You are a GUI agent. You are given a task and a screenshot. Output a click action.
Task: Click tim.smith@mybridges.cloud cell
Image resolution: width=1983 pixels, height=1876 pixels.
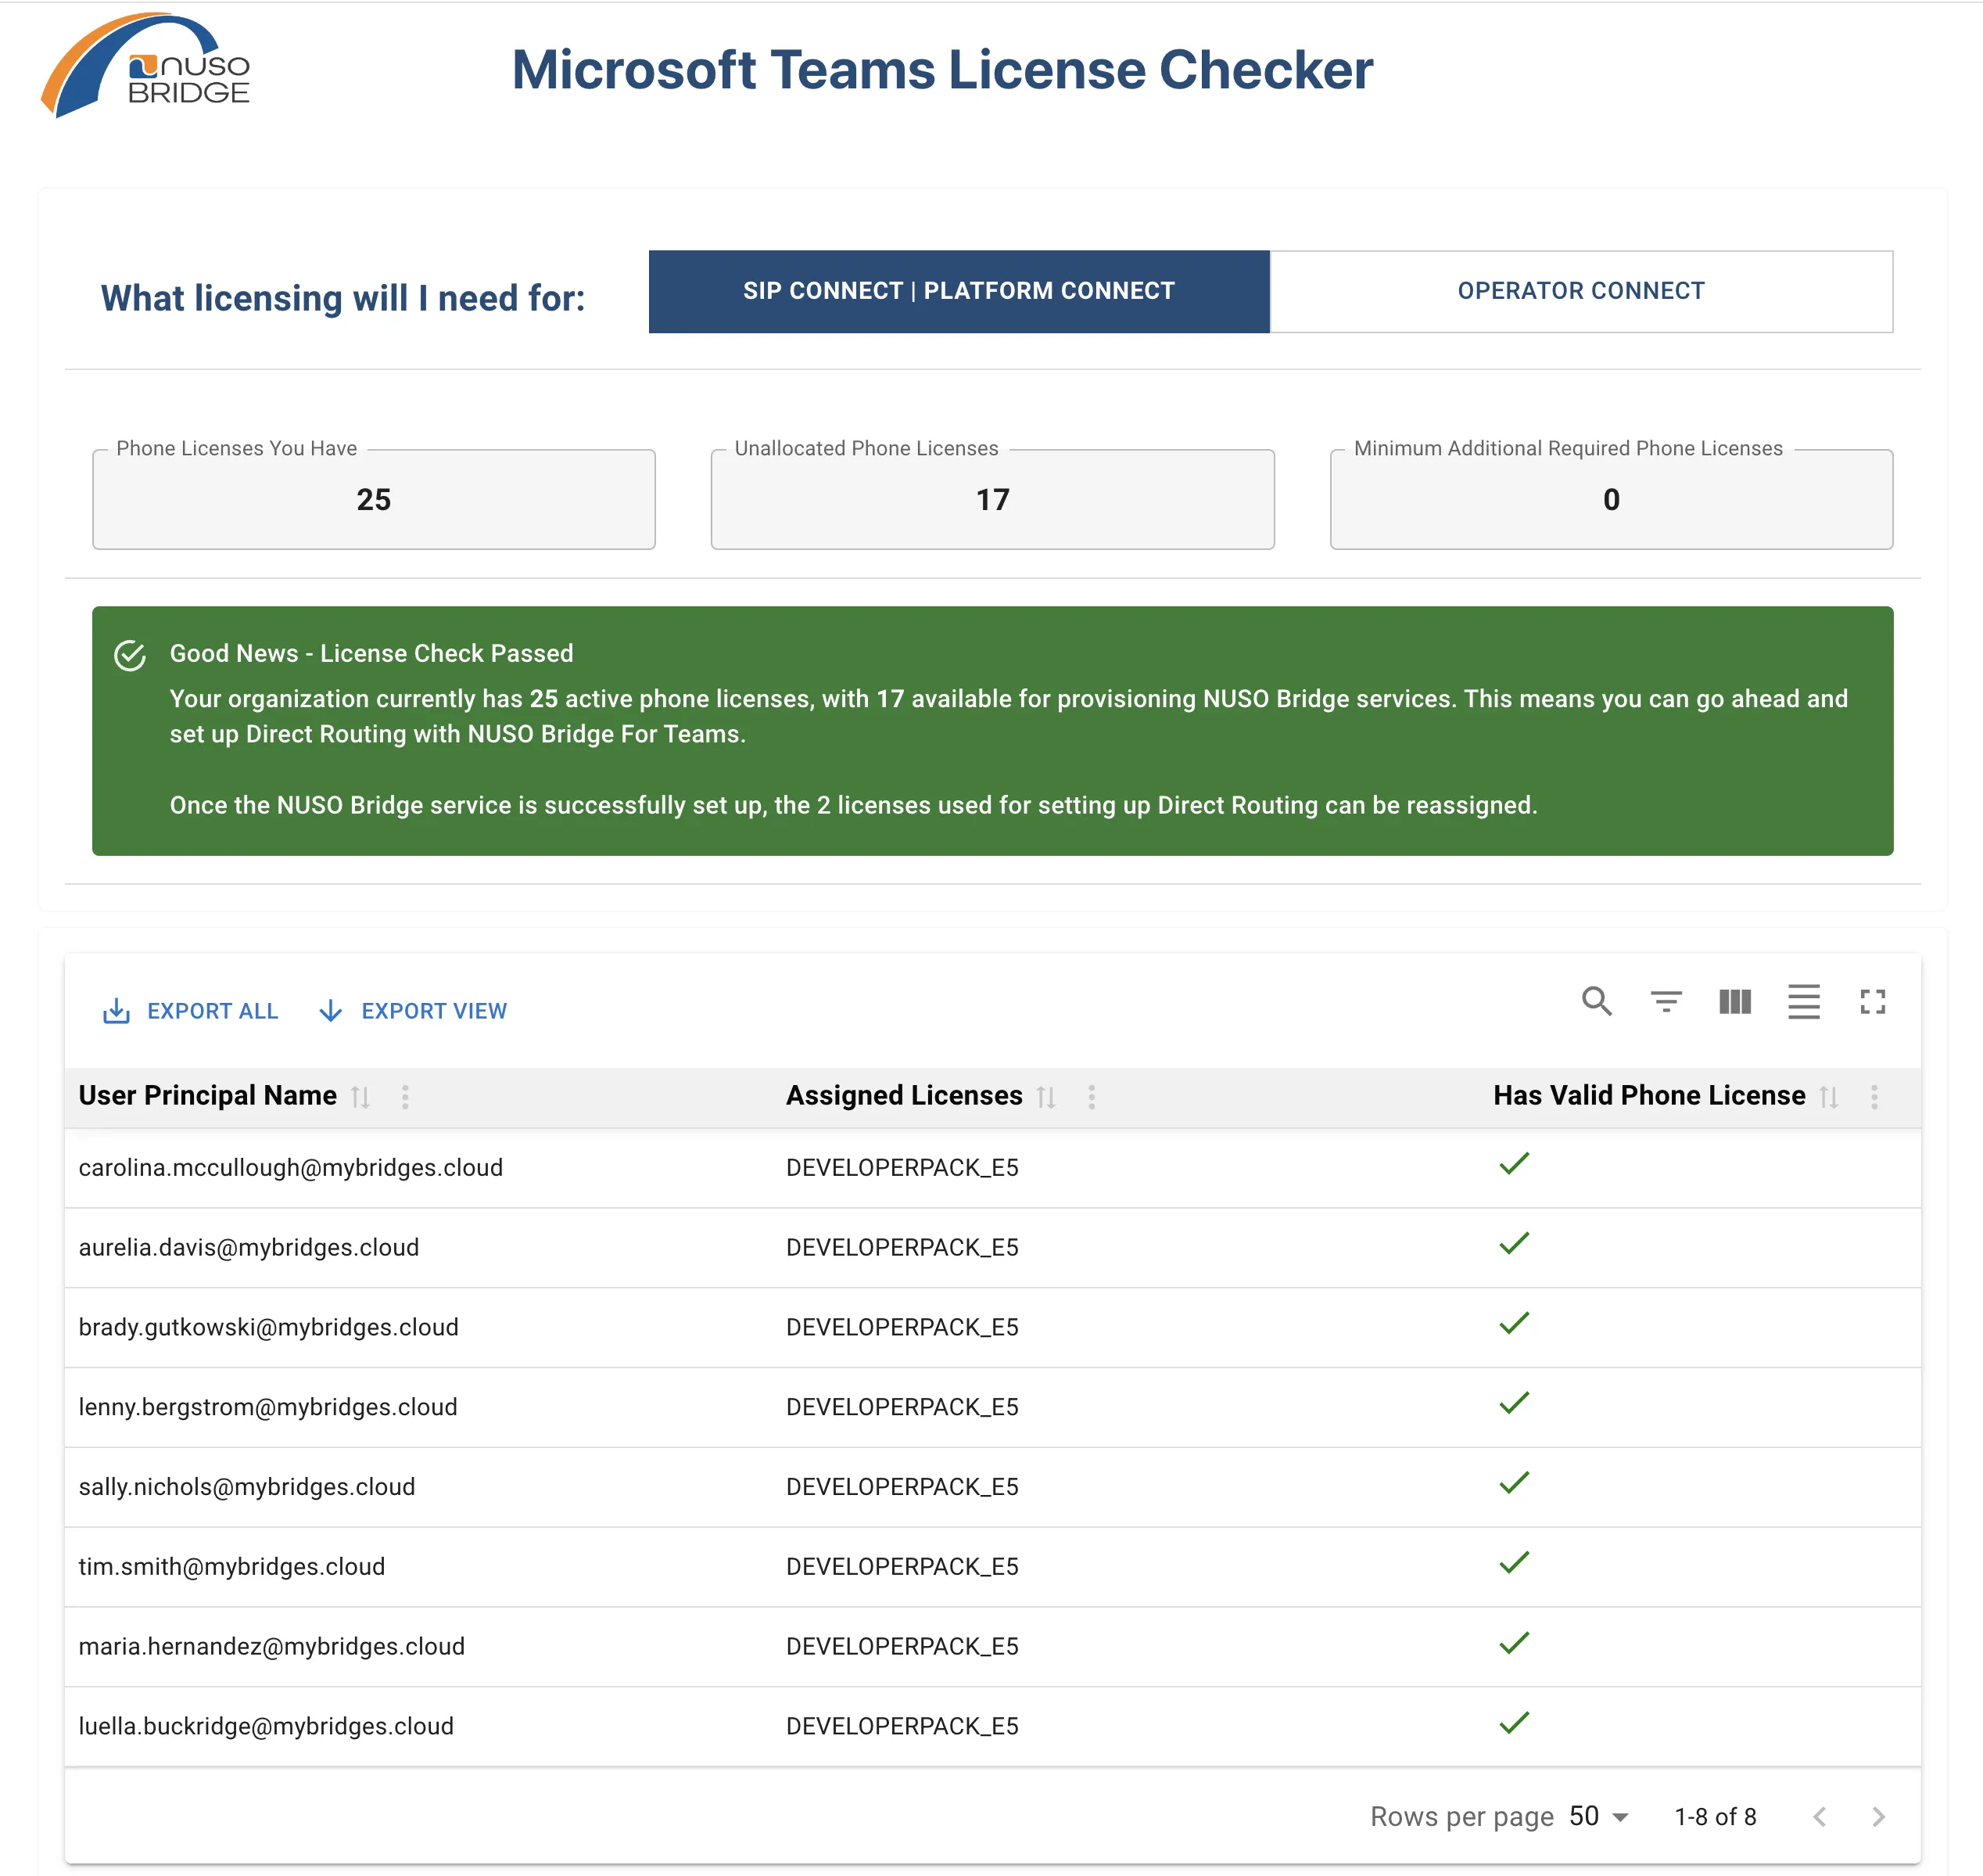232,1567
